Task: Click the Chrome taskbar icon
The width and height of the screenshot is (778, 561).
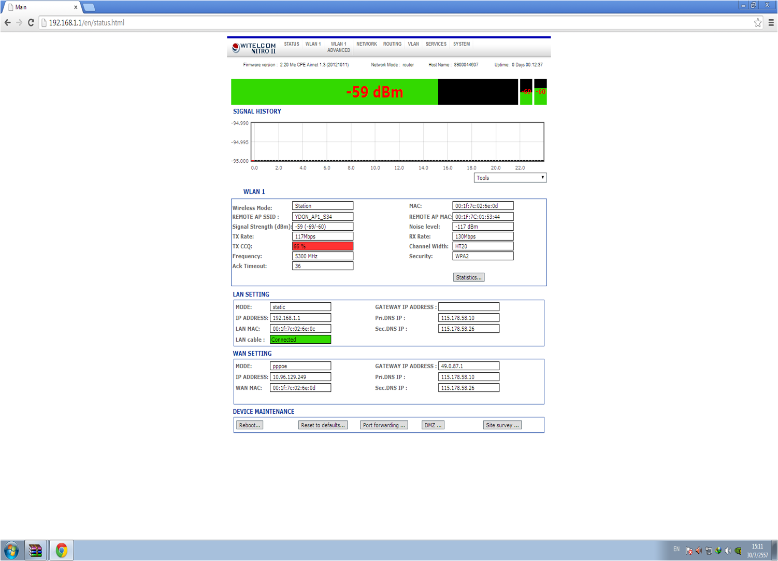Action: pyautogui.click(x=62, y=550)
